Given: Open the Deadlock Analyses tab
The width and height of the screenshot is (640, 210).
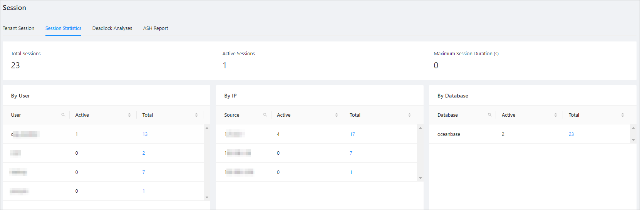Looking at the screenshot, I should 112,28.
